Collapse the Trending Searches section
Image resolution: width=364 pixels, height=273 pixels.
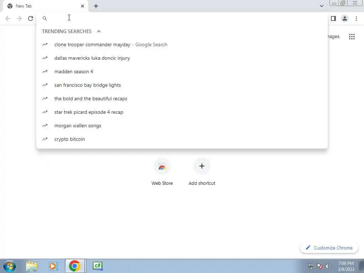(x=99, y=31)
